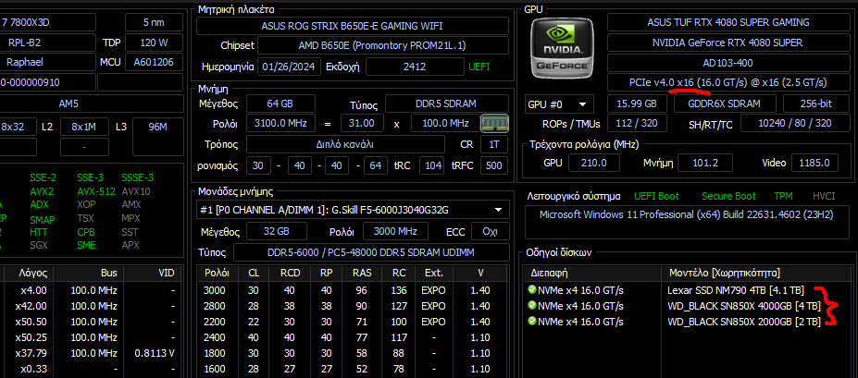Screen dimensions: 858x378
Task: Select the WD_BLACK SN850X 4000GB drive row
Action: click(x=687, y=305)
